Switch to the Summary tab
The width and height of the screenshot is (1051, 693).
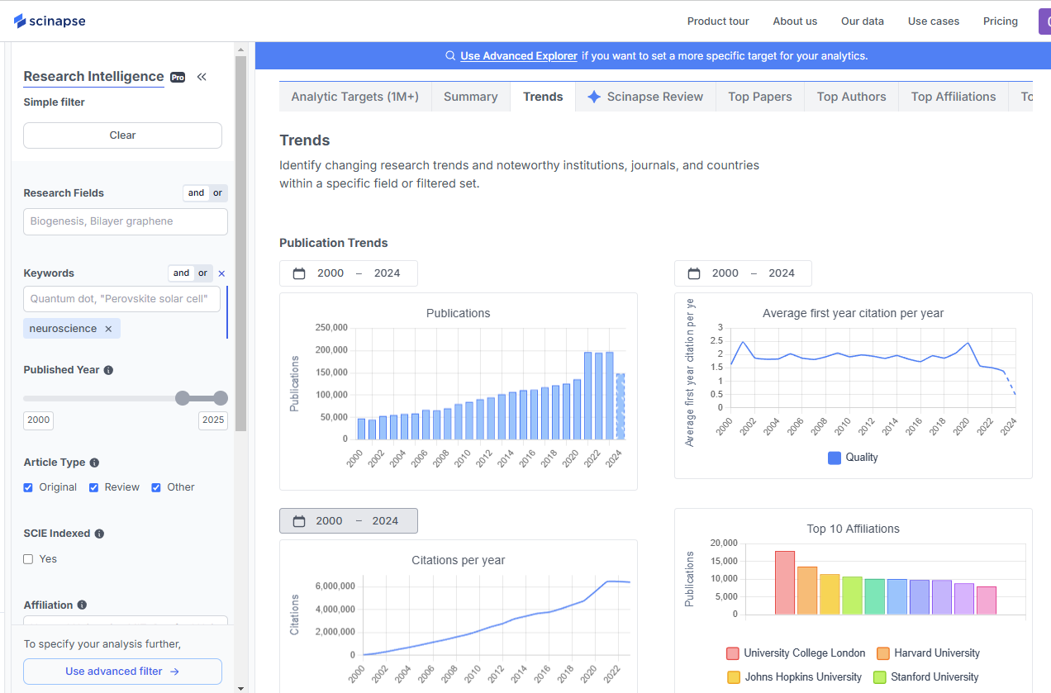[470, 97]
